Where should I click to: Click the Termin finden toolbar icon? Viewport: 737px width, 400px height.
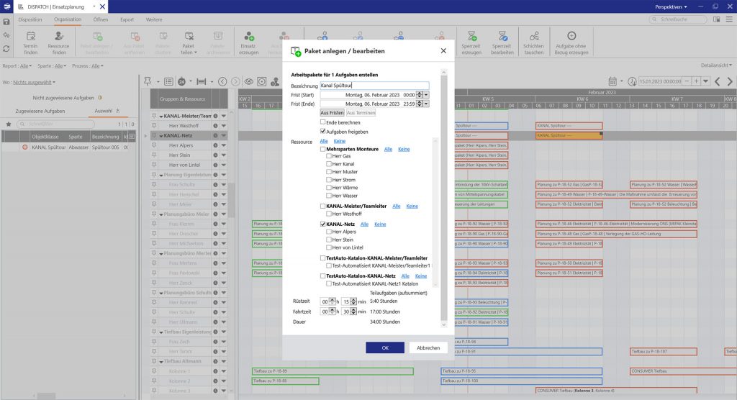pos(30,36)
